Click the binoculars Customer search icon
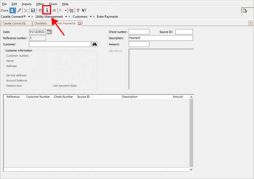 tap(94, 44)
